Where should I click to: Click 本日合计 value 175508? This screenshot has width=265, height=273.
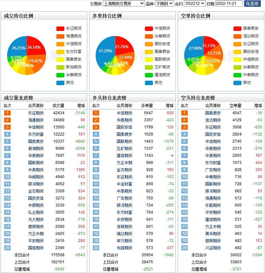click(x=58, y=255)
